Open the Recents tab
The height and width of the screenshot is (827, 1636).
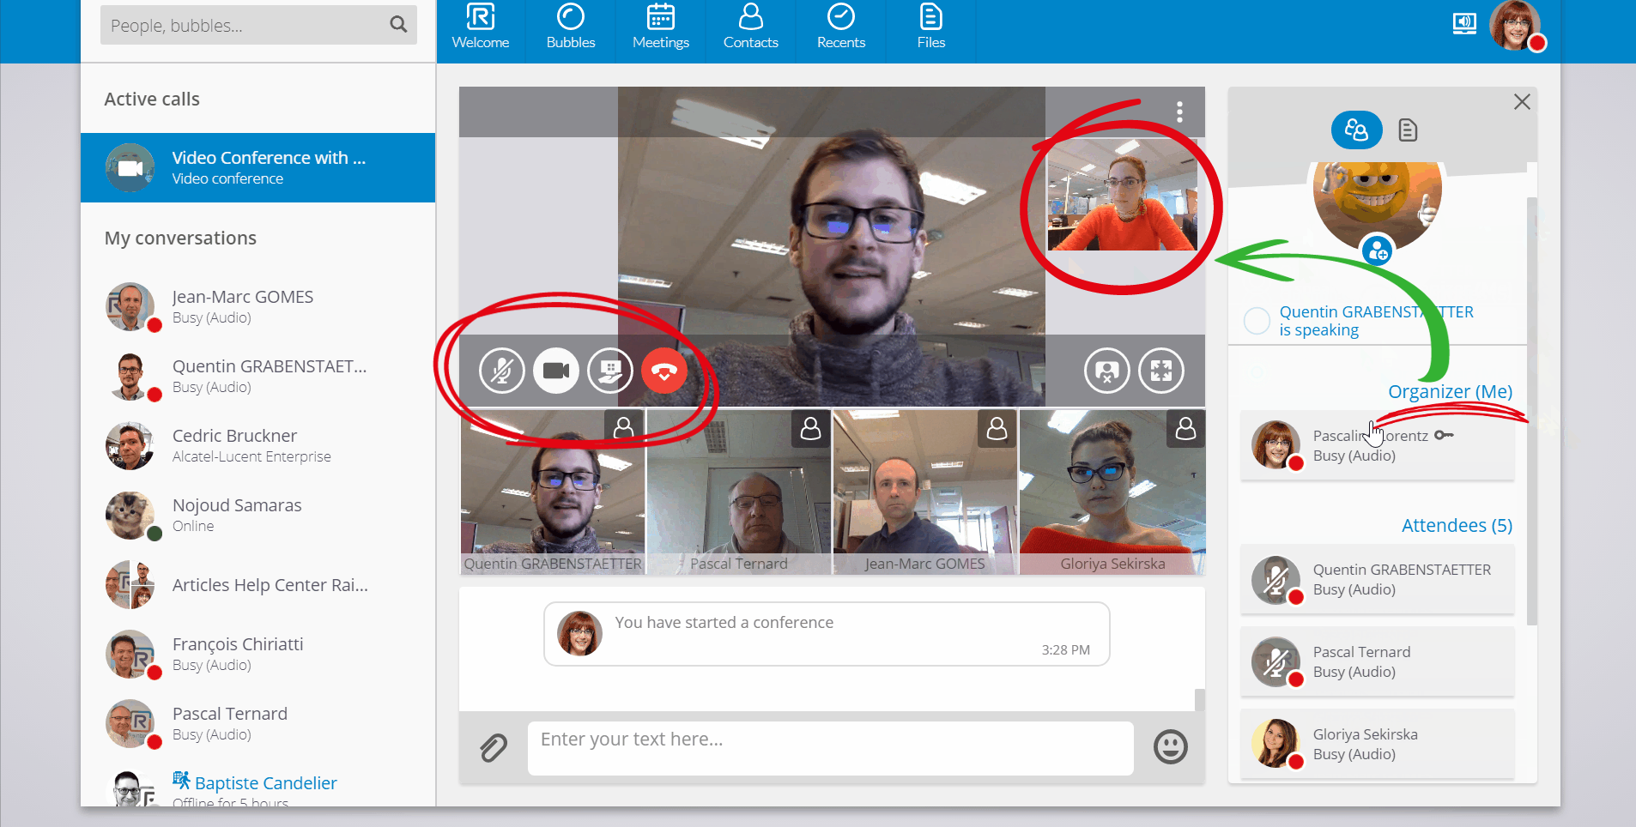(x=841, y=27)
